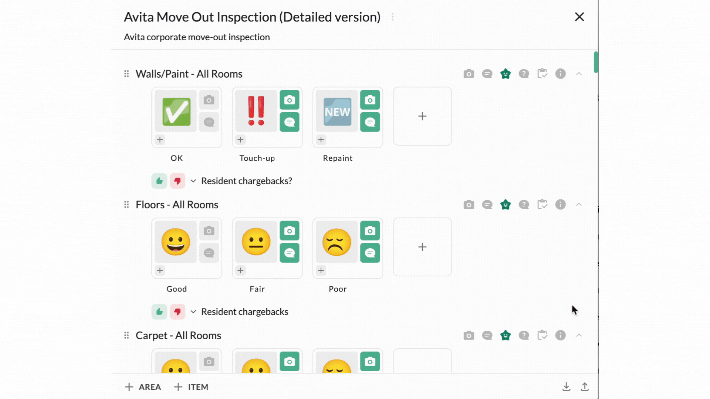Select the Good smiley face rating
The width and height of the screenshot is (710, 399).
[x=176, y=242]
